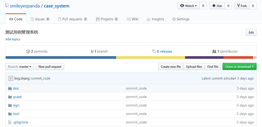Screen dimensions: 262x127
Task: Click the Watch eye icon
Action: click(182, 6)
